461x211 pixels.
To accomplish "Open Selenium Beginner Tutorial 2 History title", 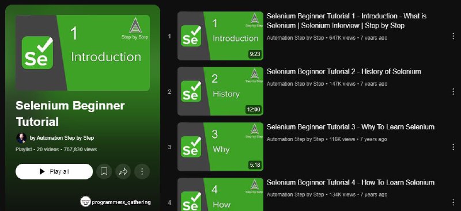I will pos(343,72).
